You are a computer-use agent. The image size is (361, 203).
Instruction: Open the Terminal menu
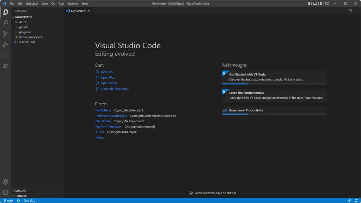[73, 4]
